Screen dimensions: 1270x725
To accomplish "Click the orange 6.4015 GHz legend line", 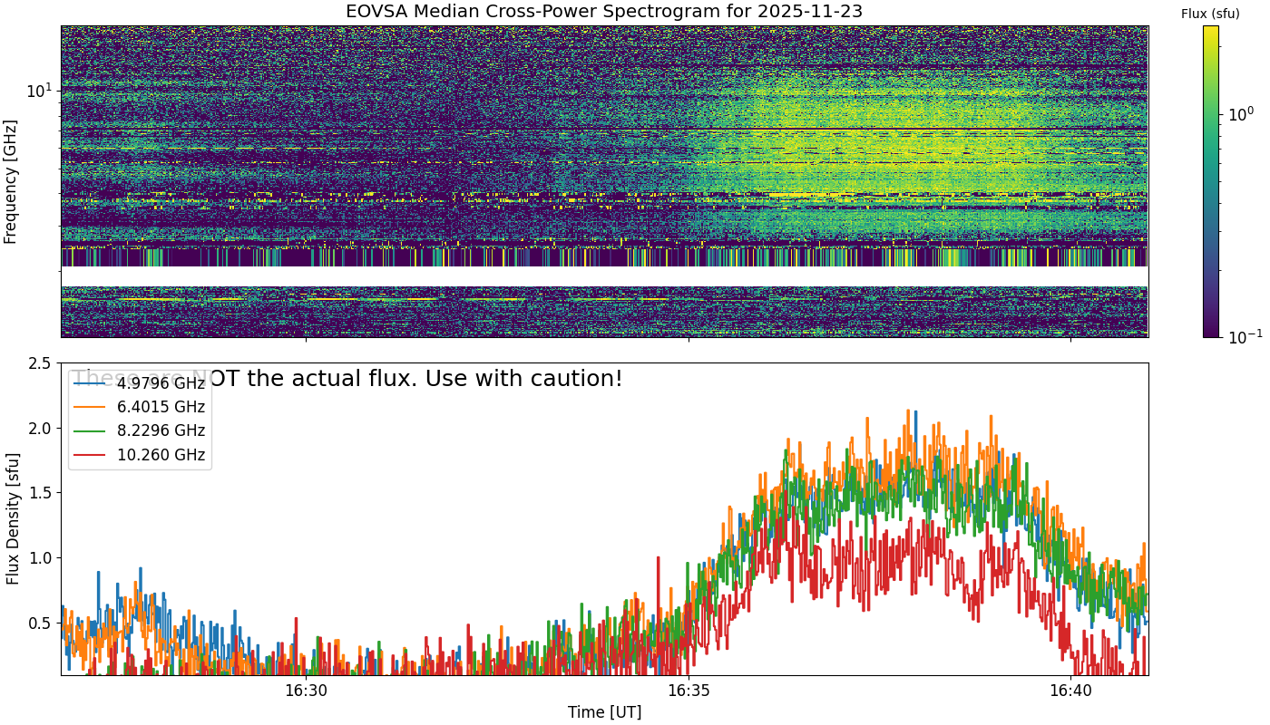I will (x=91, y=407).
